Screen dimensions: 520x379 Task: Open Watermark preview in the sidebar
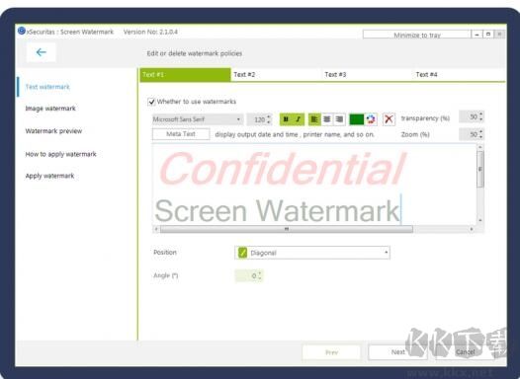[x=53, y=131]
